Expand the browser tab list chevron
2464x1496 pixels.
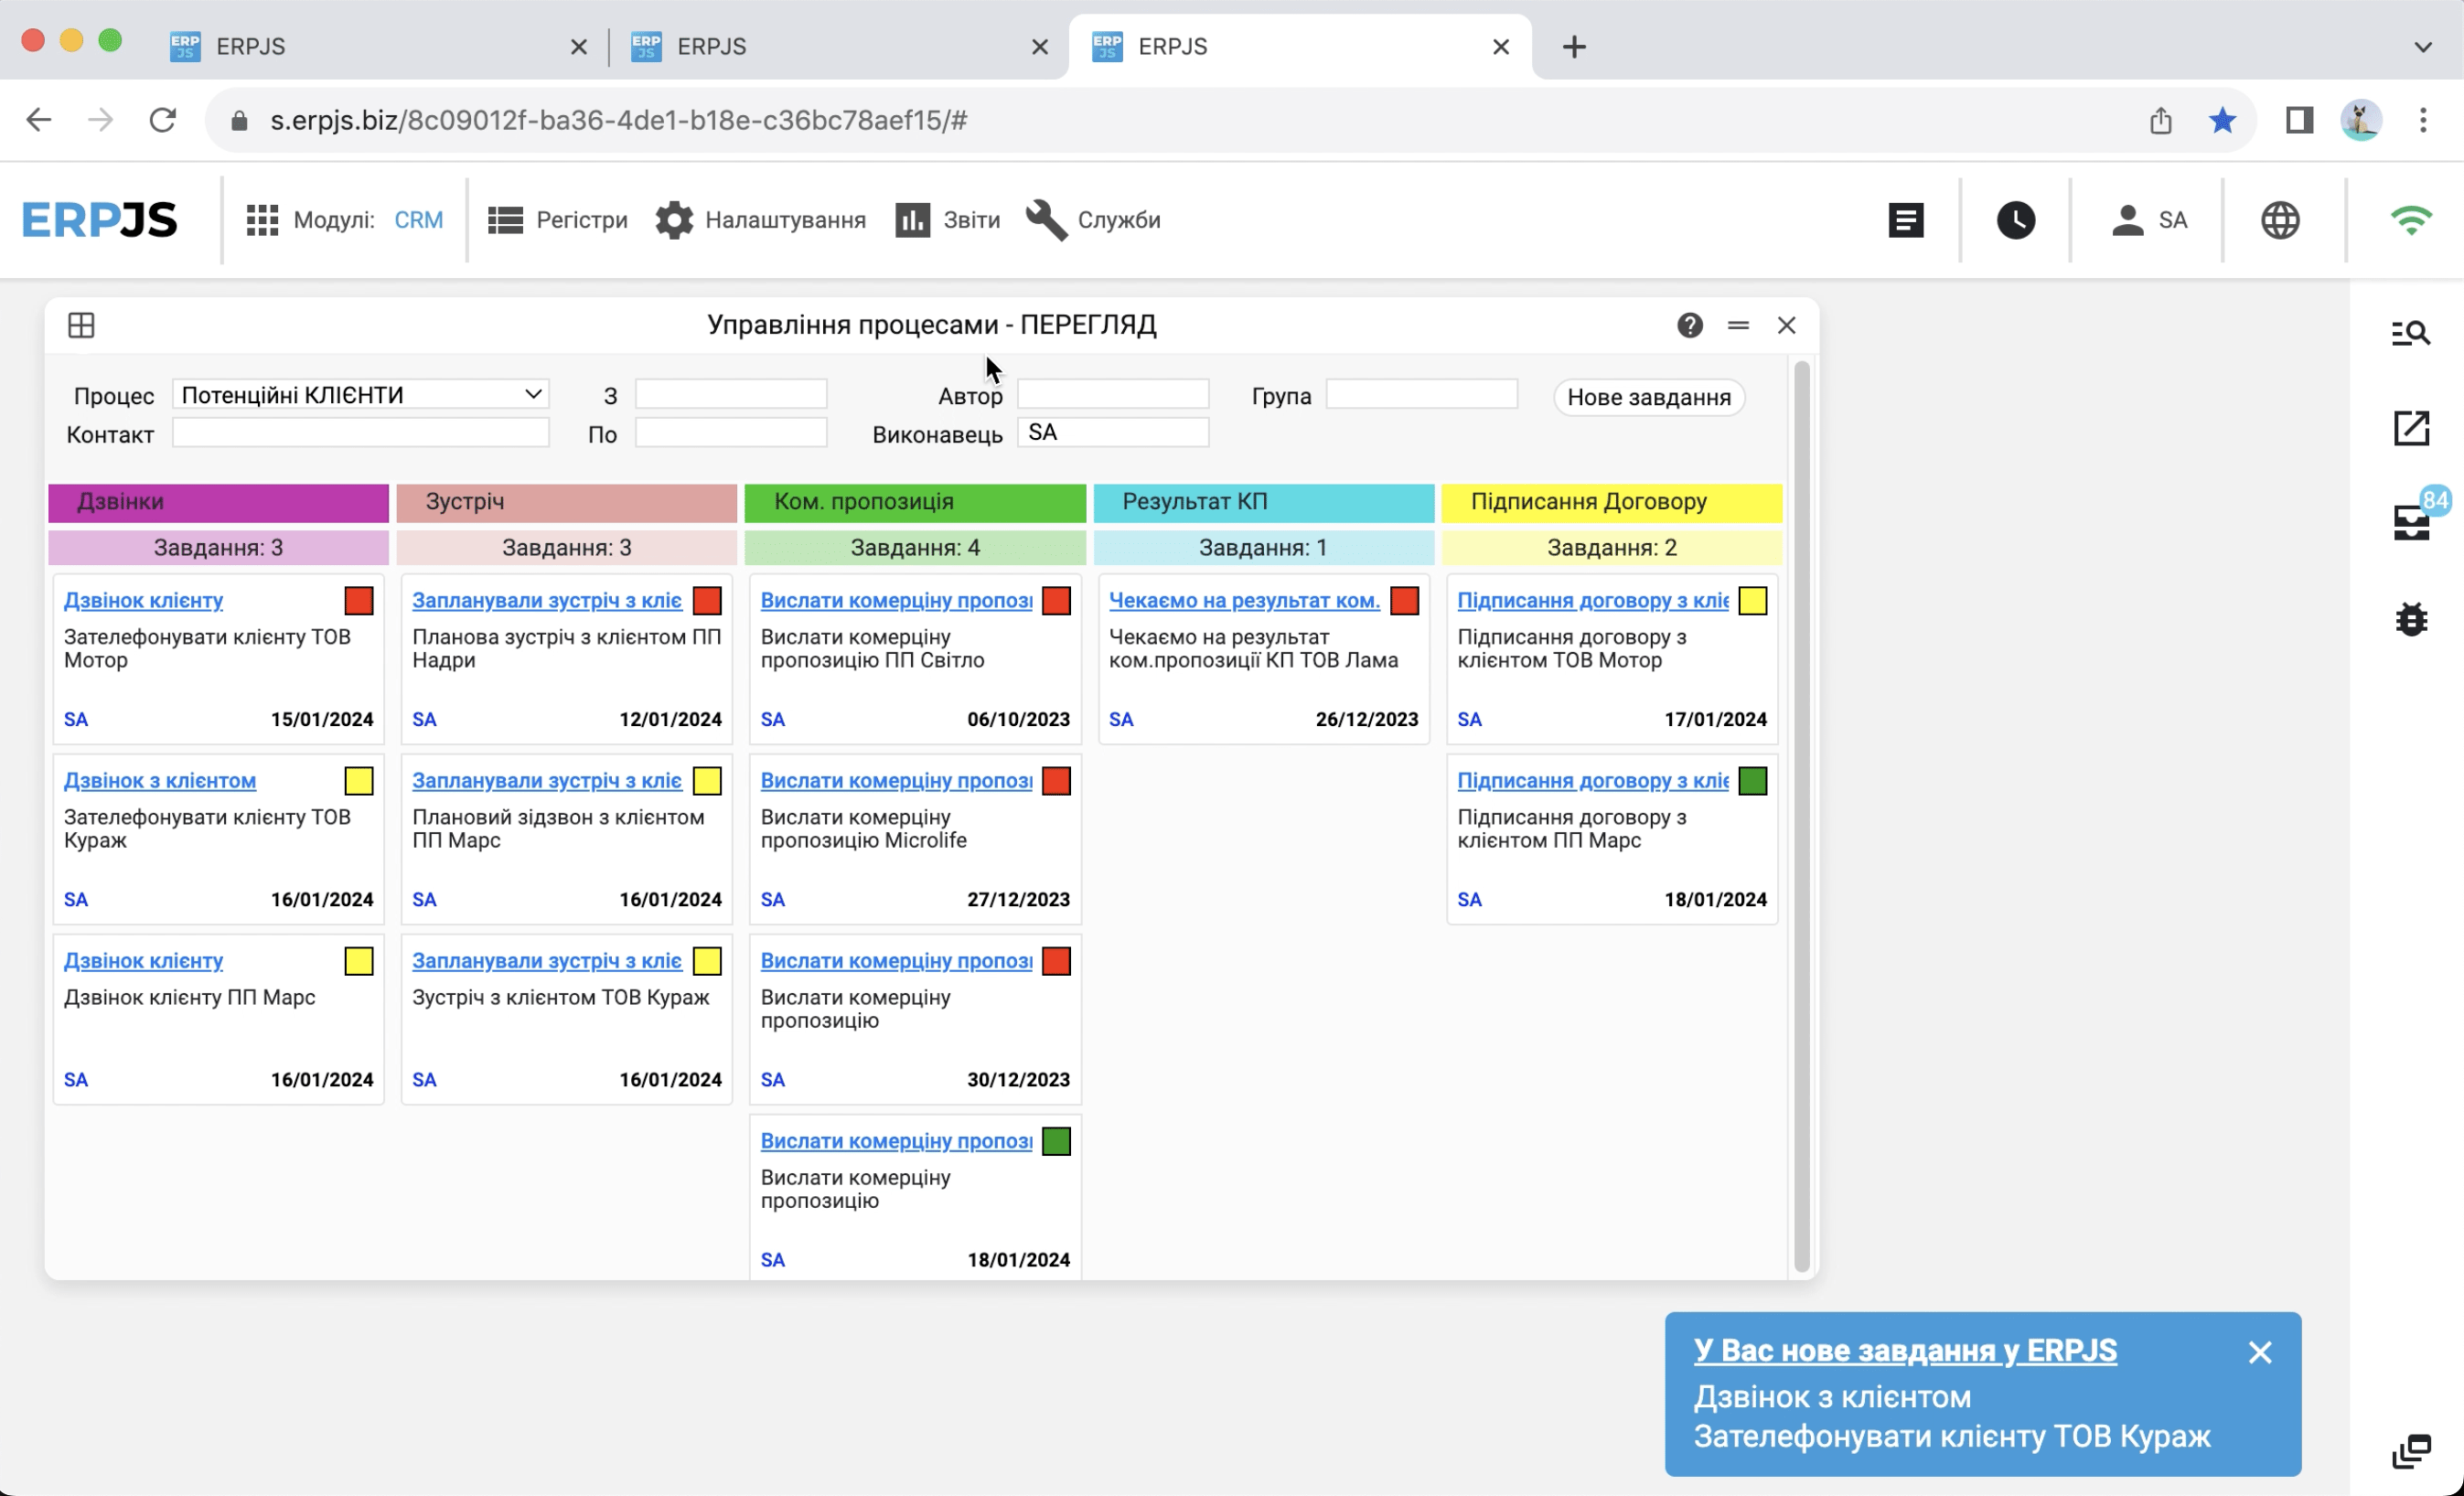click(x=2423, y=47)
